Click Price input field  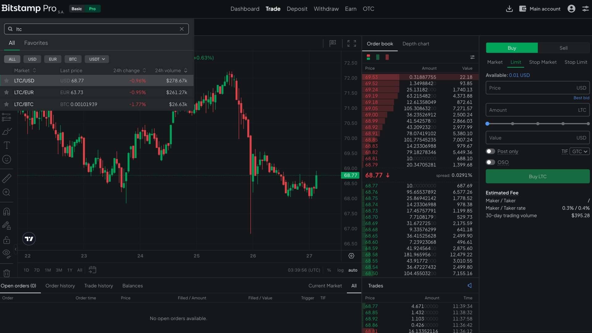tap(537, 88)
